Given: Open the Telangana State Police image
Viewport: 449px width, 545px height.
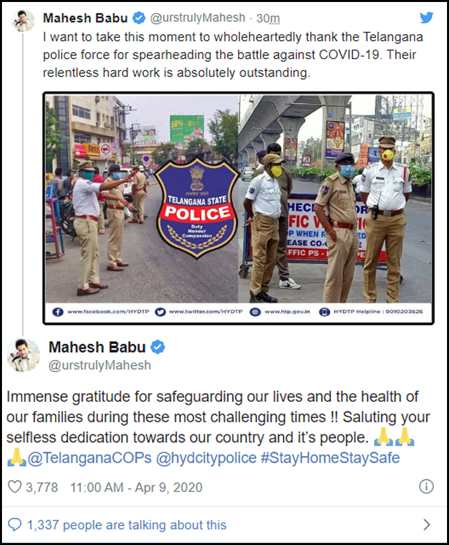Looking at the screenshot, I should coord(239,208).
